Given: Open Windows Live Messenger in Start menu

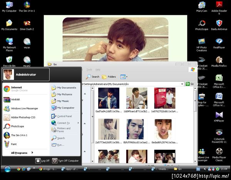Looking at the screenshot, I should pos(25,109).
